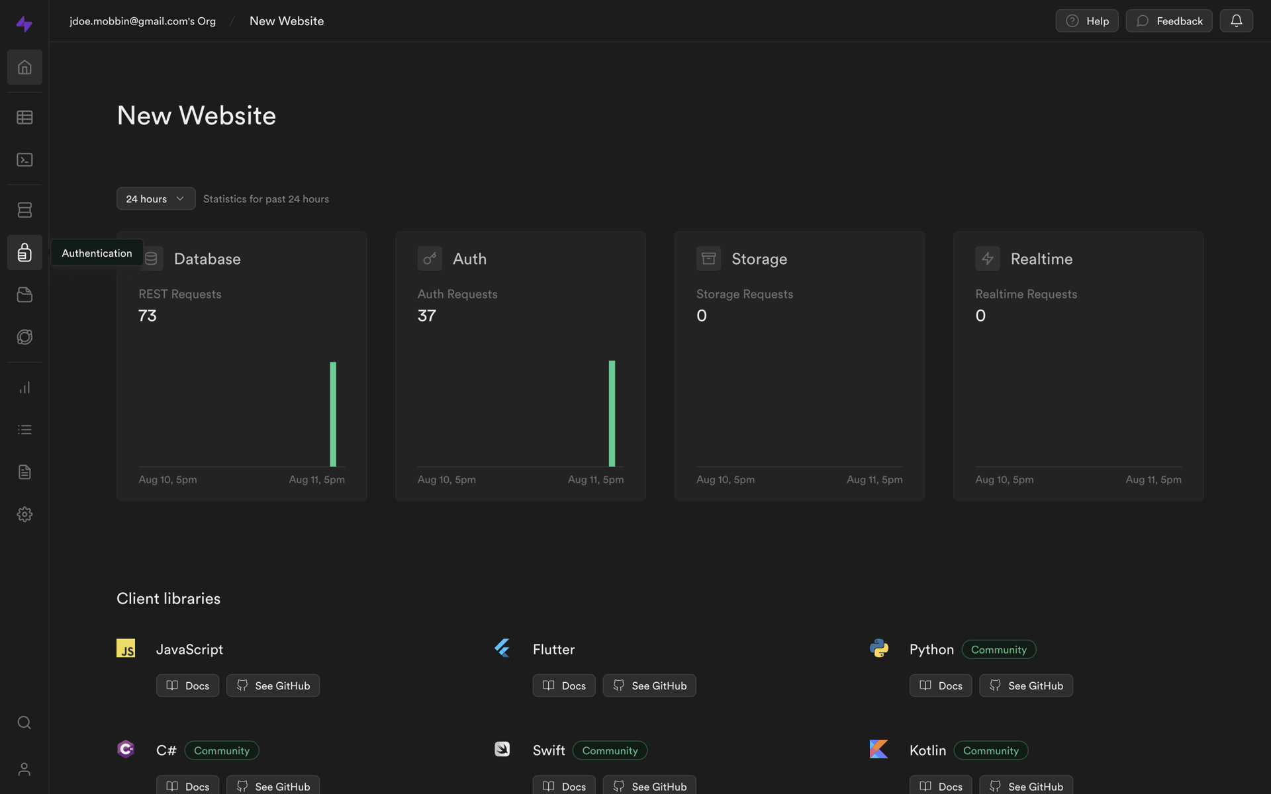Click the C# logo
Viewport: 1271px width, 794px height.
tap(126, 749)
